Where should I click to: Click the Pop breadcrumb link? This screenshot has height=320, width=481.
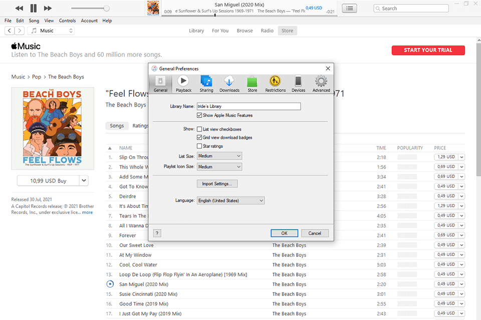37,77
